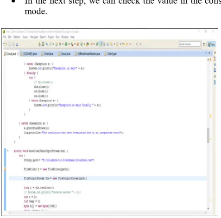
Task: Click the Save All toolbar icon
Action: pyautogui.click(x=13, y=45)
